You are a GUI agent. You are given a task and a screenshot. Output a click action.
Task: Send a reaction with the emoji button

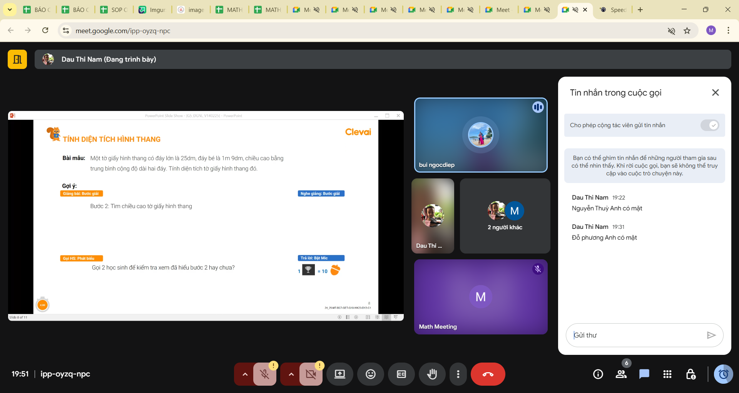pos(371,374)
